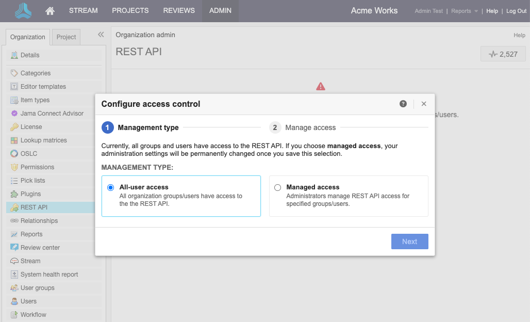Screen dimensions: 530x322
Task: Open the PROJECTS menu
Action: 130,10
